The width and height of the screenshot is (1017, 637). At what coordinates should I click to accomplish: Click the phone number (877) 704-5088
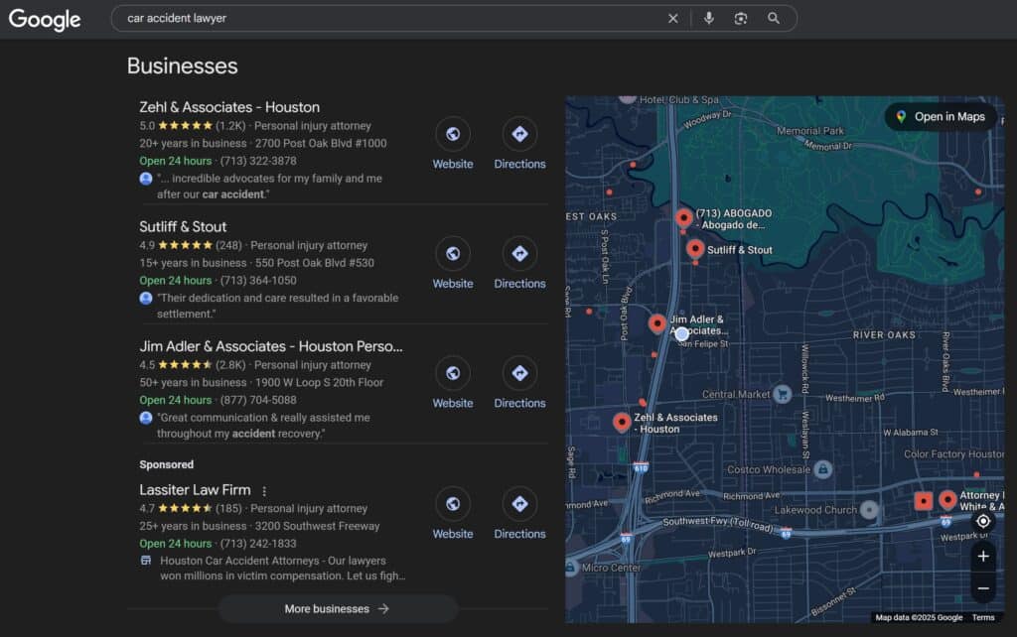coord(258,400)
